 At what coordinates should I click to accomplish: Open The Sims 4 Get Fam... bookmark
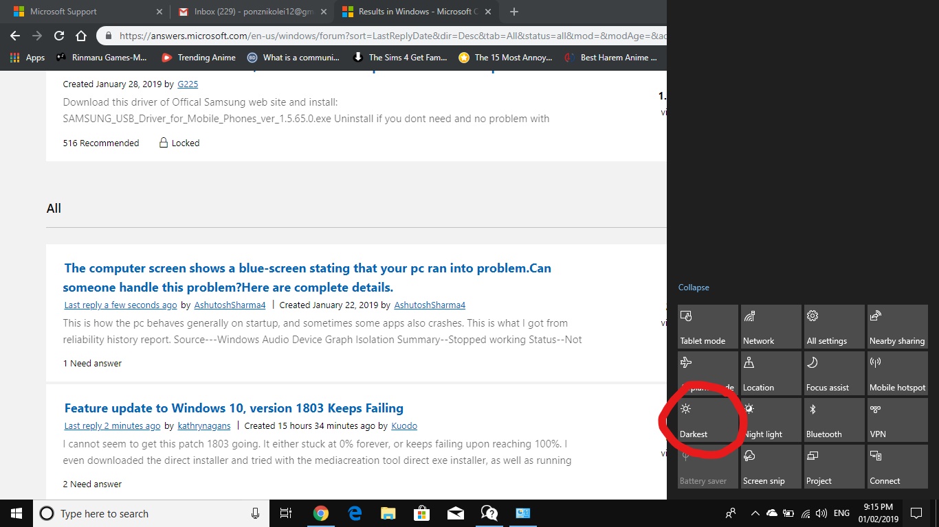400,58
